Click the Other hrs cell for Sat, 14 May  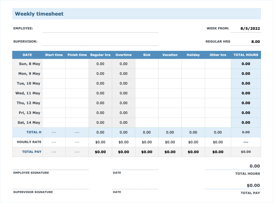coord(218,122)
